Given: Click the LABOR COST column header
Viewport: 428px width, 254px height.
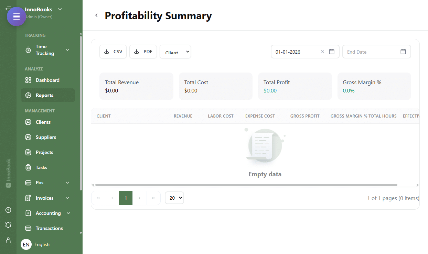Looking at the screenshot, I should [x=221, y=116].
